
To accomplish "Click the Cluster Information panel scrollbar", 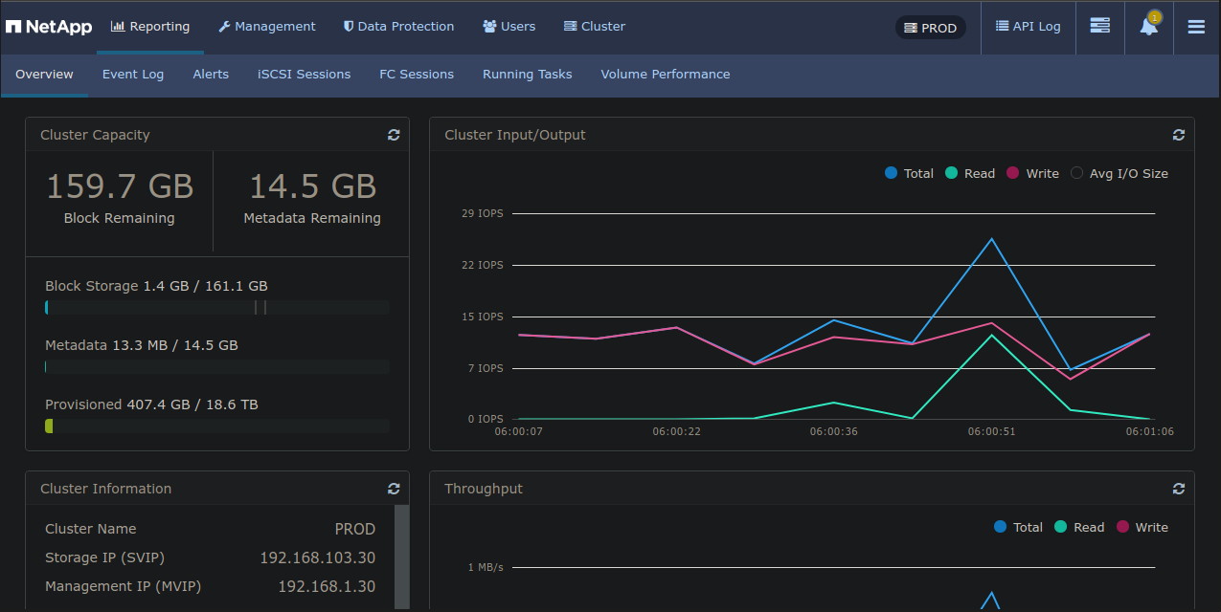I will click(402, 557).
